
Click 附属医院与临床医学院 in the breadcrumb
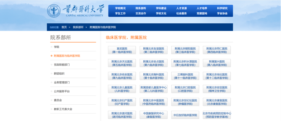pyautogui.click(x=103, y=27)
